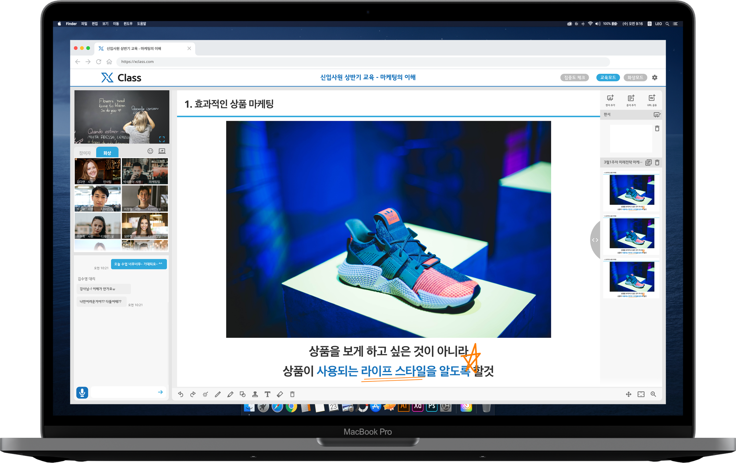Switch to 교육모드 education mode
The width and height of the screenshot is (736, 463).
608,77
